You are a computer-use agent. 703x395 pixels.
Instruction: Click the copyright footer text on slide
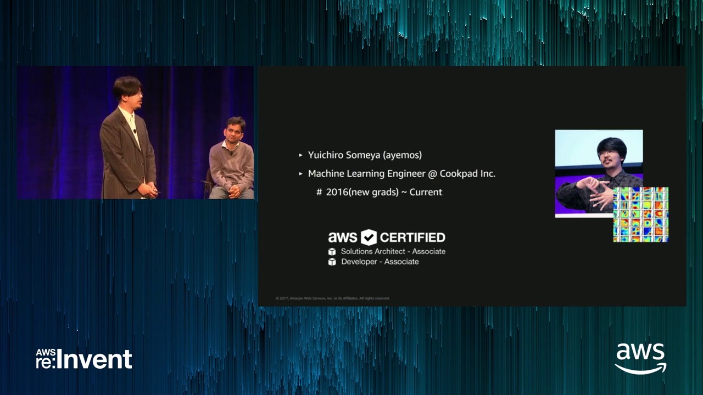(333, 298)
